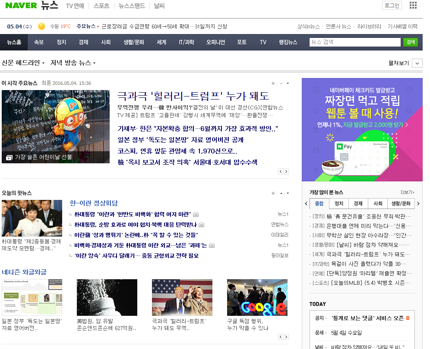This screenshot has height=349, width=430.
Task: Open the 포토 menu
Action: click(x=242, y=42)
